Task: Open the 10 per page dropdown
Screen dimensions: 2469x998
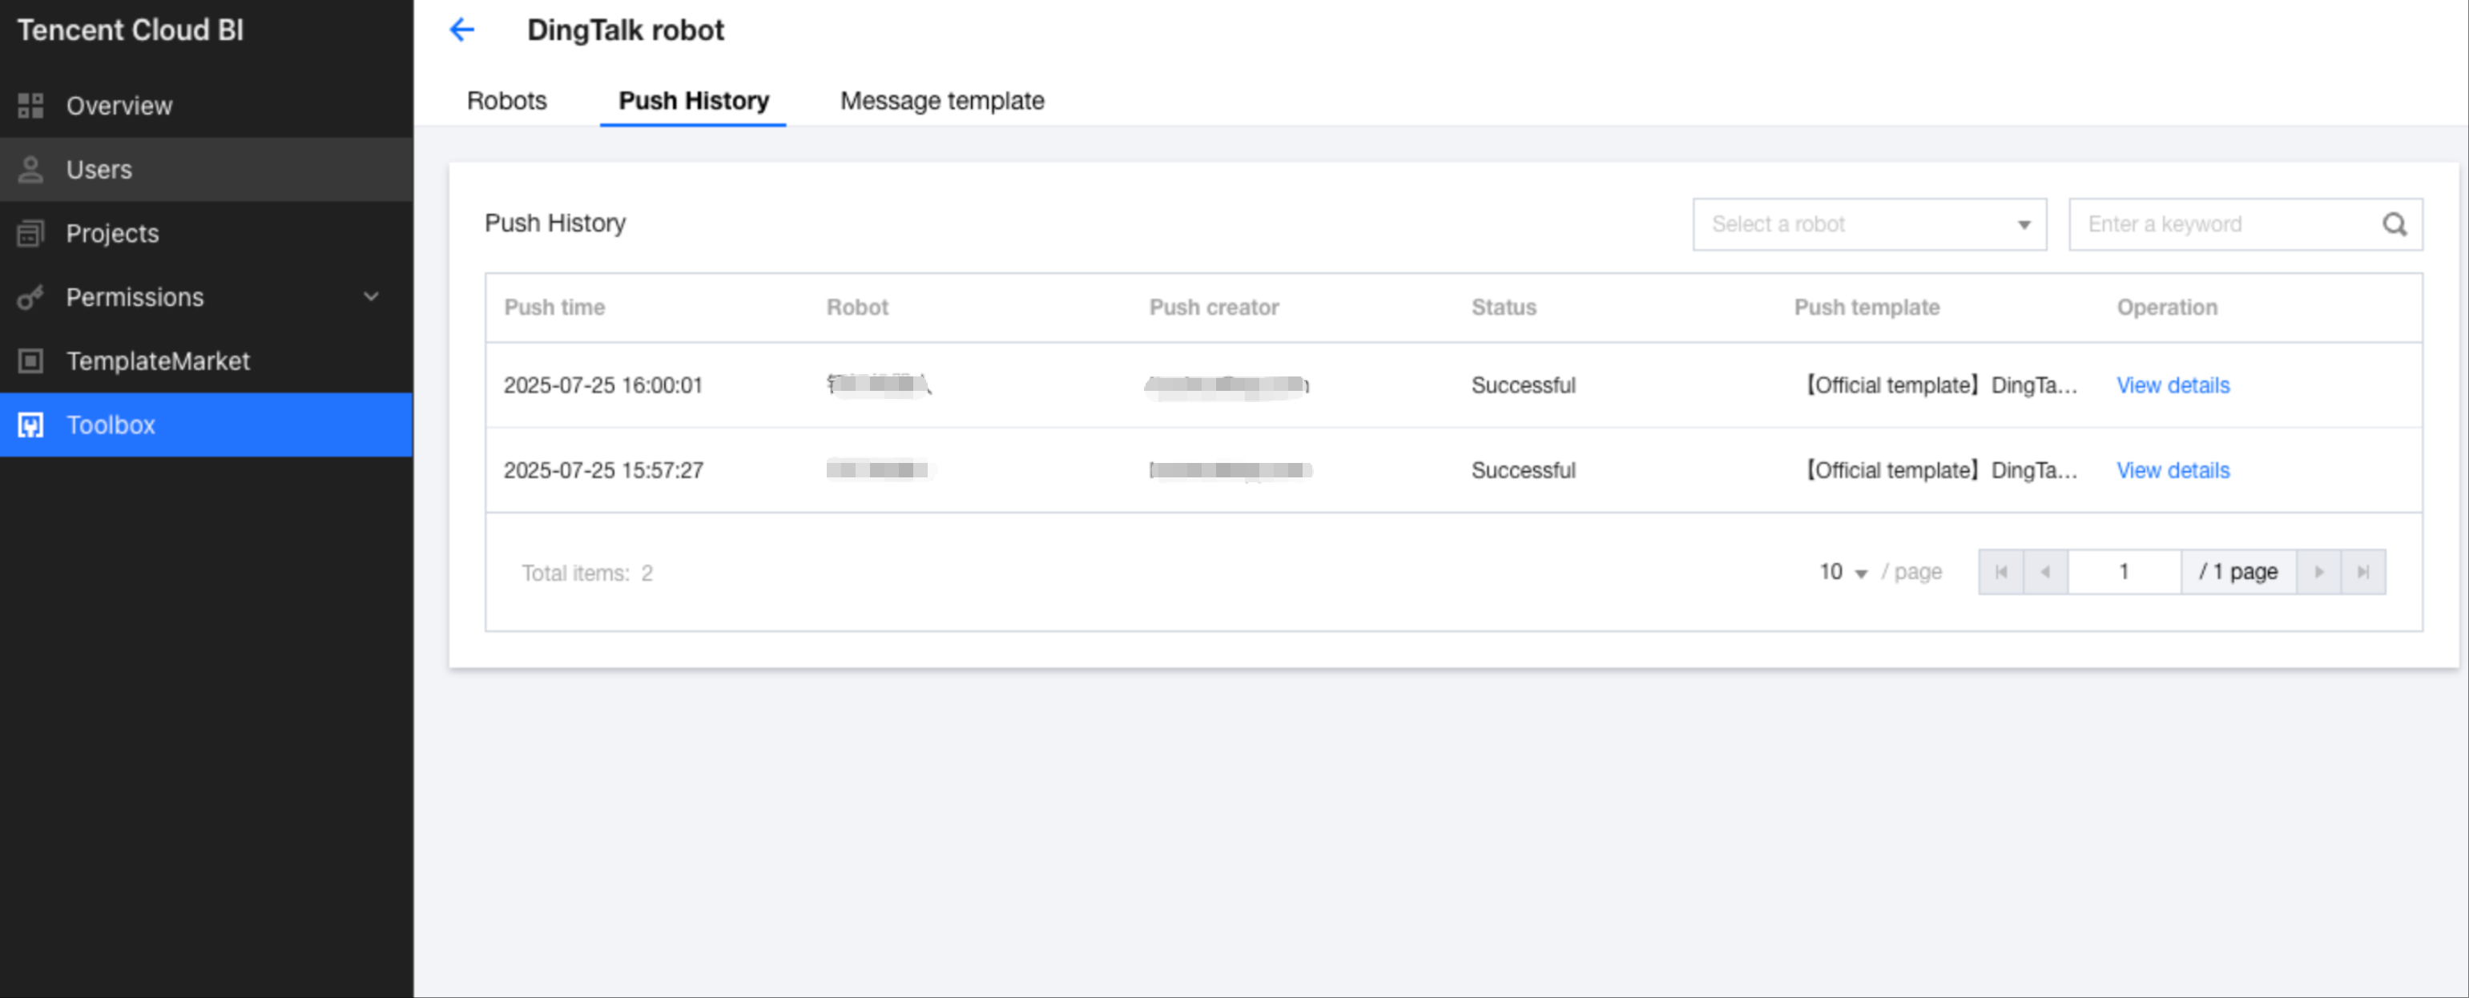Action: pos(1843,573)
